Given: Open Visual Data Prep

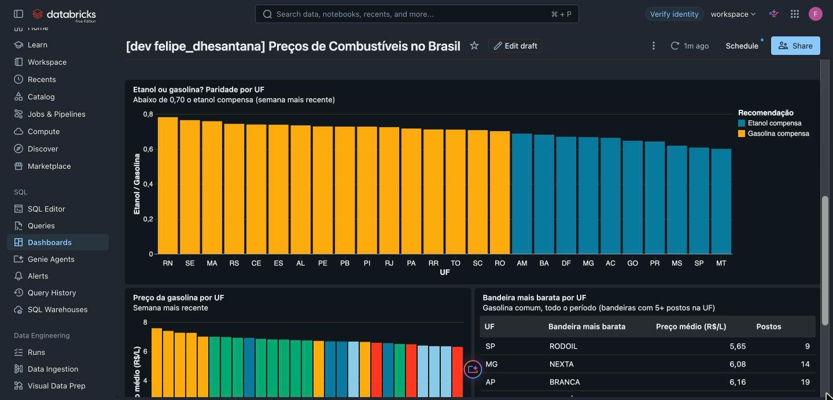Looking at the screenshot, I should tap(56, 386).
